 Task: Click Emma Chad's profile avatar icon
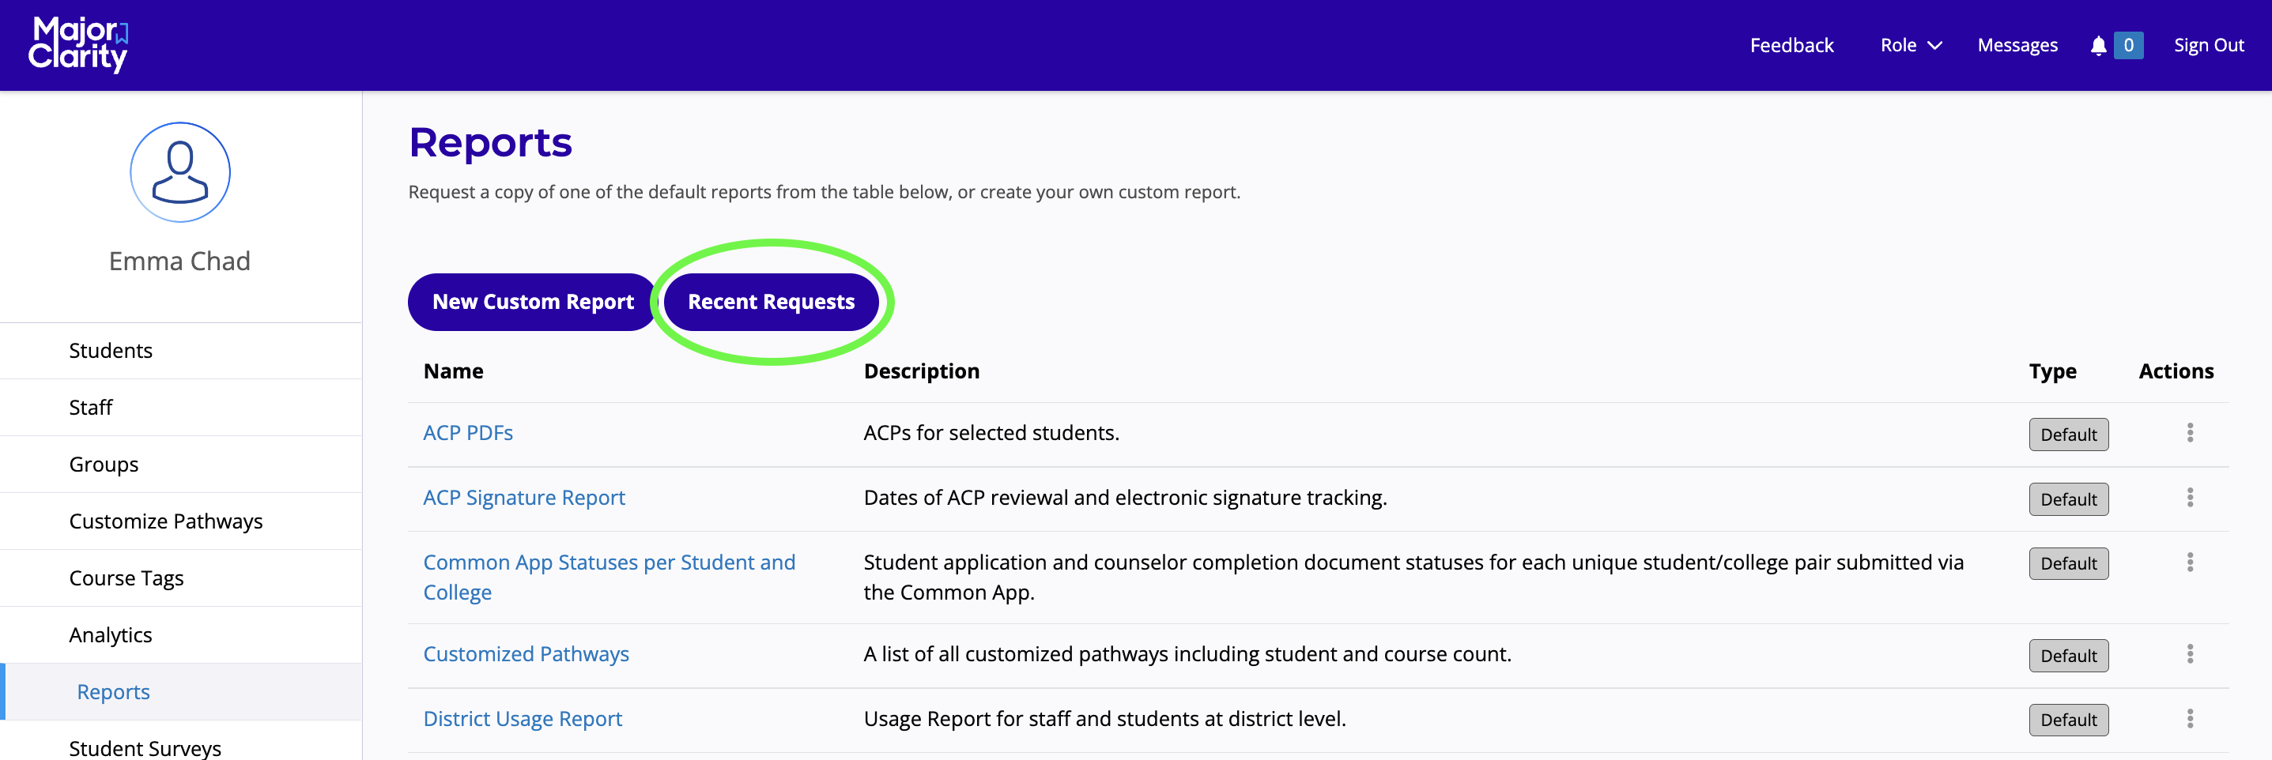(180, 173)
